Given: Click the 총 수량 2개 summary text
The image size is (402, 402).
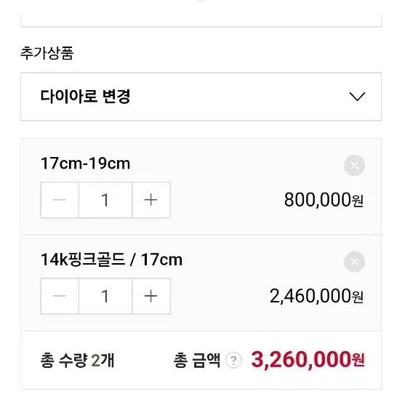Looking at the screenshot, I should pos(77,361).
